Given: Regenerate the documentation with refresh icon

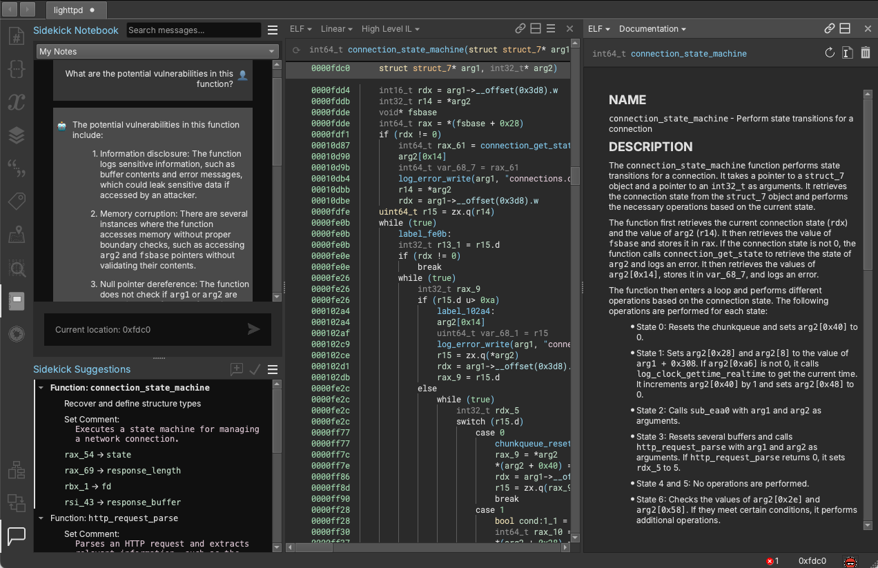Looking at the screenshot, I should click(830, 53).
